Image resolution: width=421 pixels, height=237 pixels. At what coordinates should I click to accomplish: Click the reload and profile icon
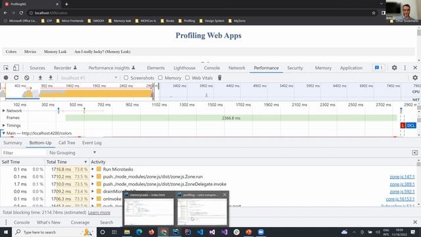(x=16, y=78)
